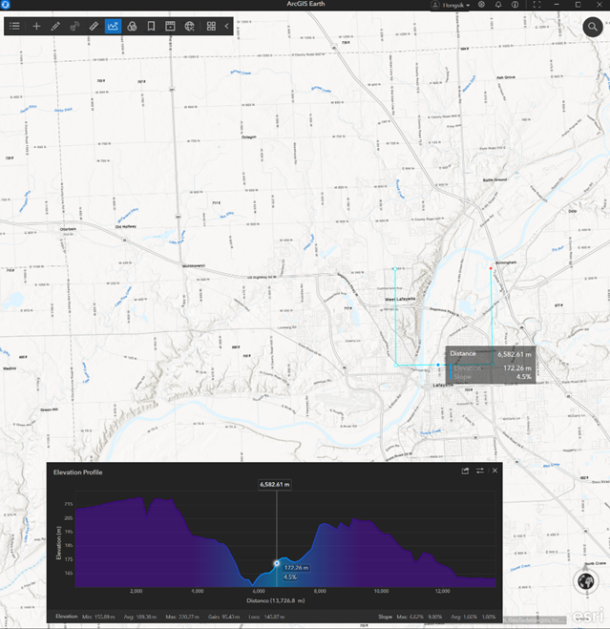The height and width of the screenshot is (629, 610).
Task: Click the lower-left corner vertex of the profile line
Action: click(396, 365)
